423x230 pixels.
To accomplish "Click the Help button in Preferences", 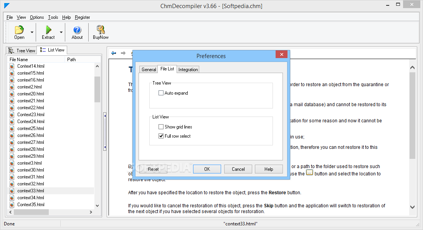I will (269, 169).
